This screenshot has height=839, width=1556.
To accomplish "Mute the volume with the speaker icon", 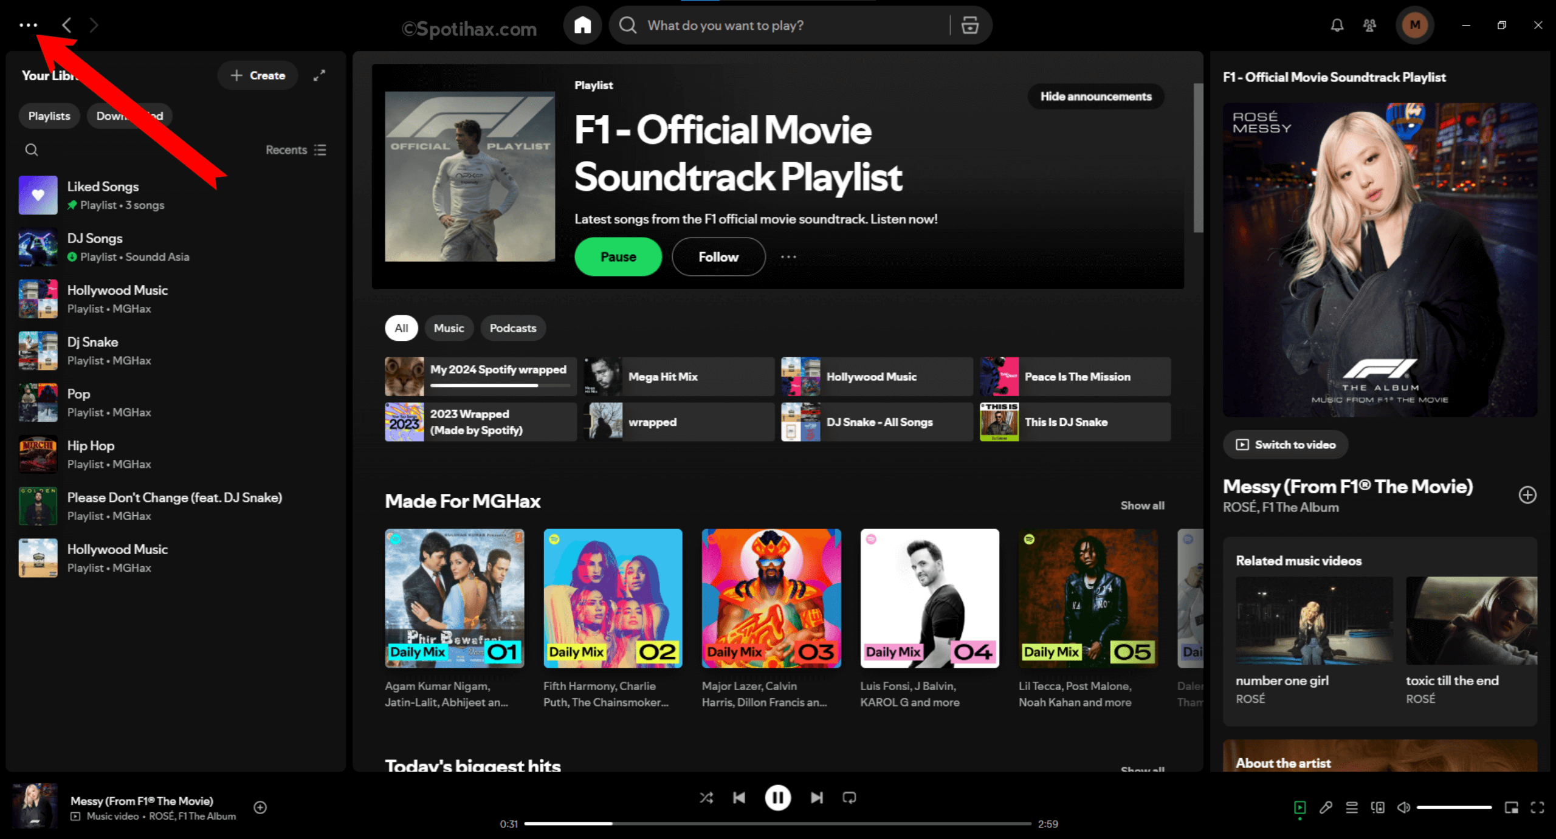I will (1403, 807).
